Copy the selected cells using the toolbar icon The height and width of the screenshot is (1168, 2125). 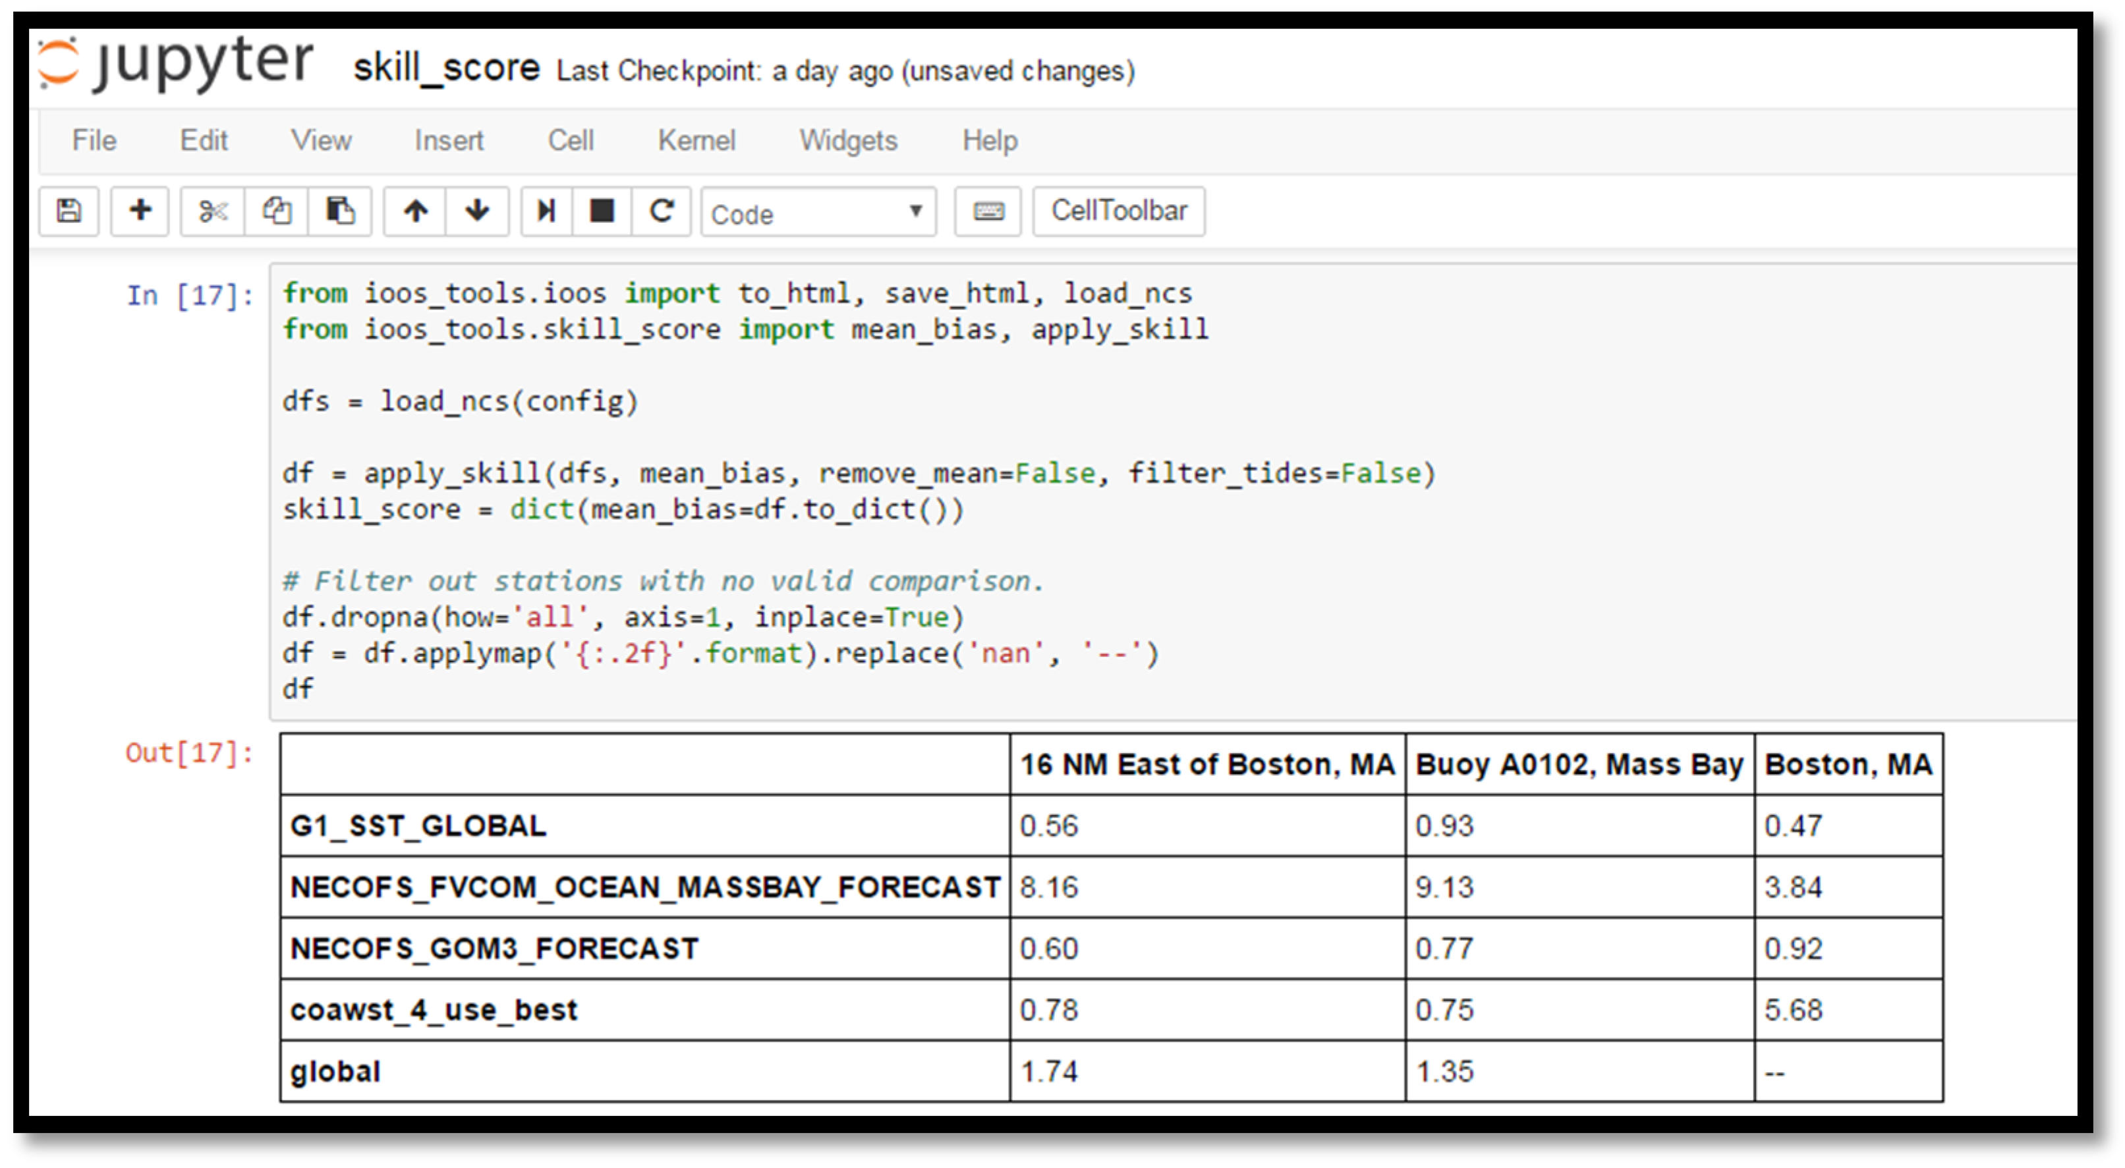coord(276,211)
